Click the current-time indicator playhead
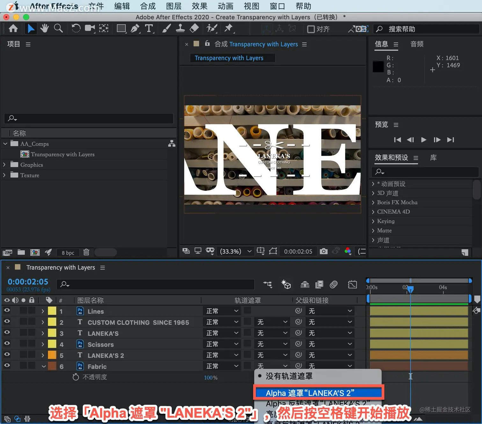This screenshot has height=424, width=482. tap(411, 289)
